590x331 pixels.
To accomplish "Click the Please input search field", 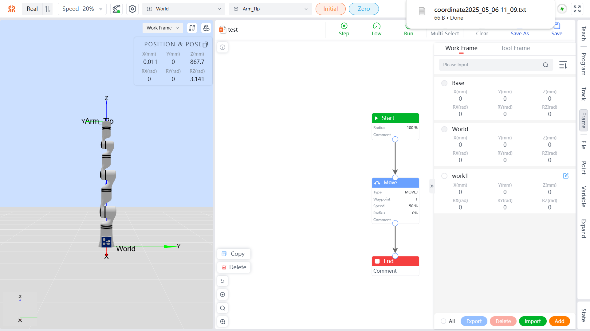I will [492, 65].
